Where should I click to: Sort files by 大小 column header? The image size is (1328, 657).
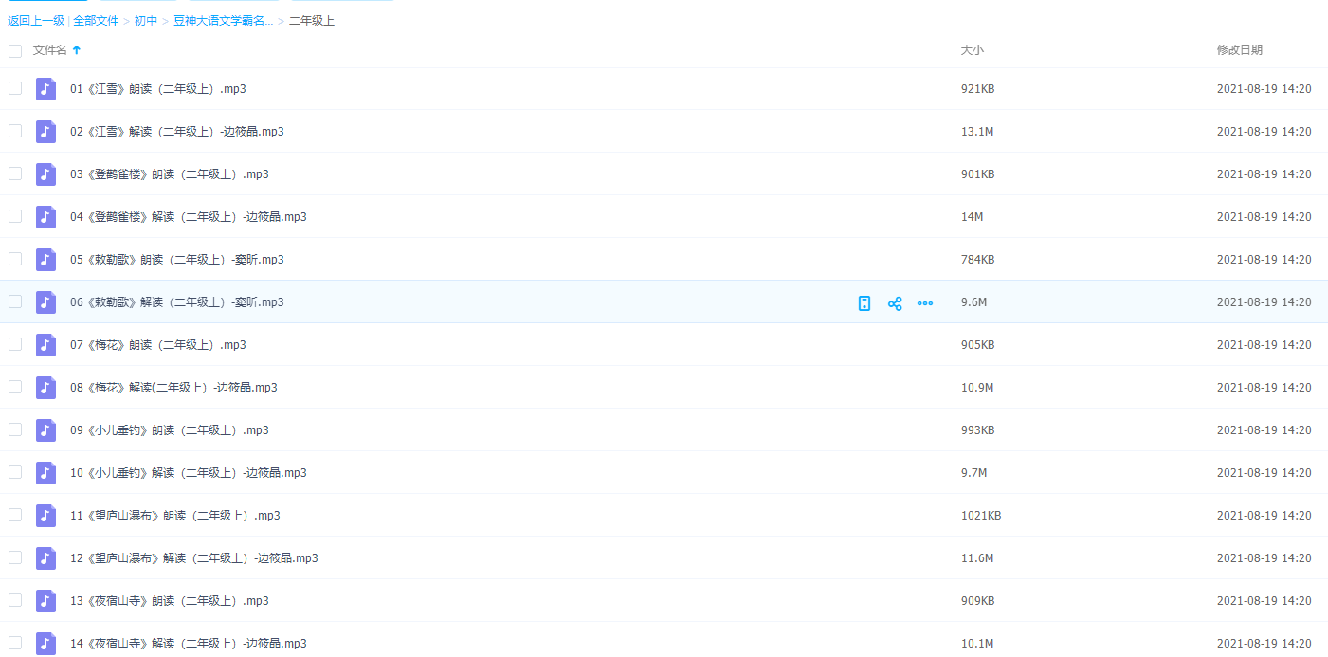pos(972,50)
